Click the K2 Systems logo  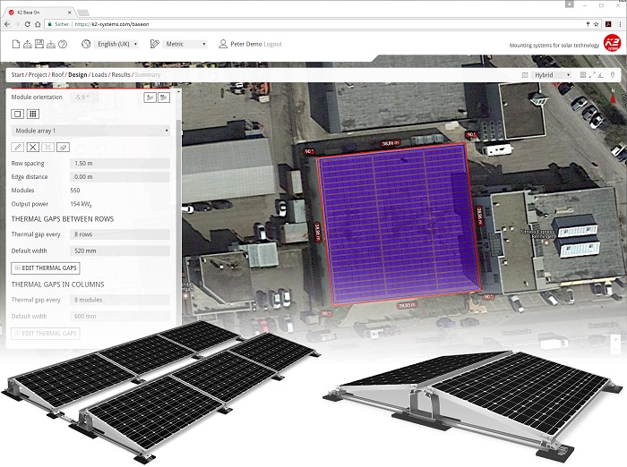tap(612, 43)
